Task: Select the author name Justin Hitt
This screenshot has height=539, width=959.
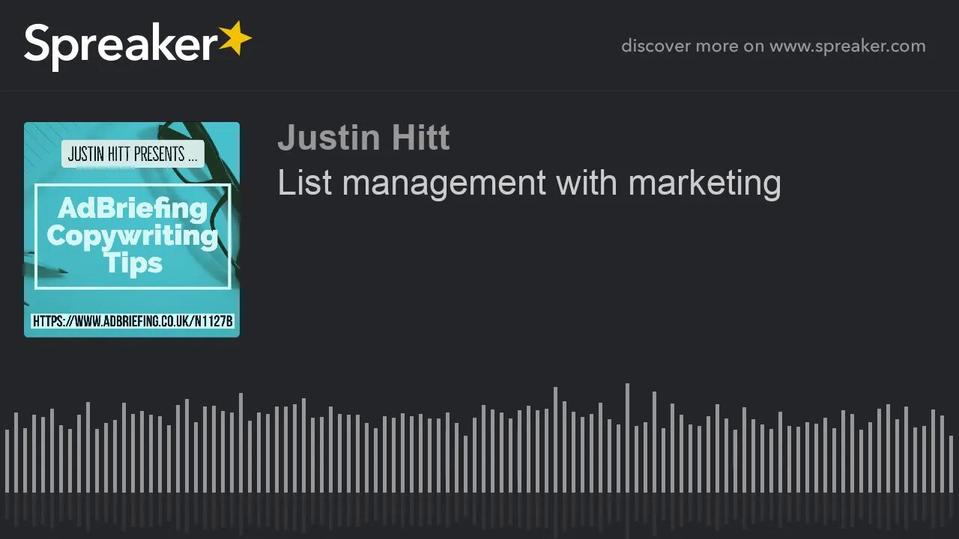Action: click(363, 138)
